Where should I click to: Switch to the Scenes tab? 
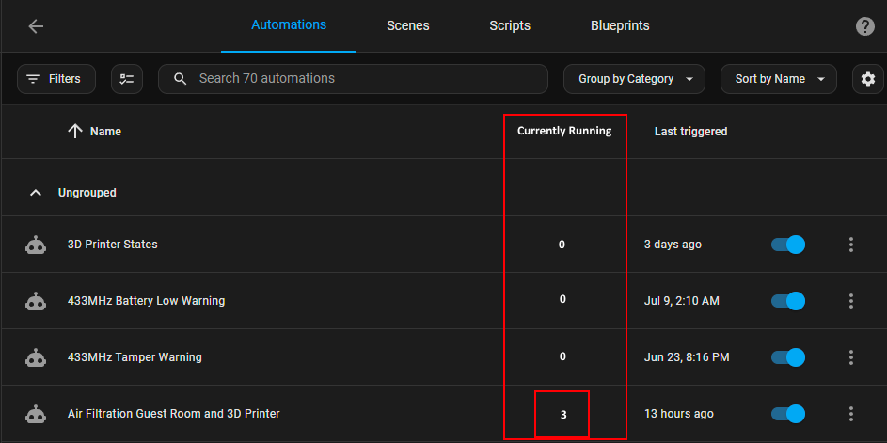click(408, 26)
